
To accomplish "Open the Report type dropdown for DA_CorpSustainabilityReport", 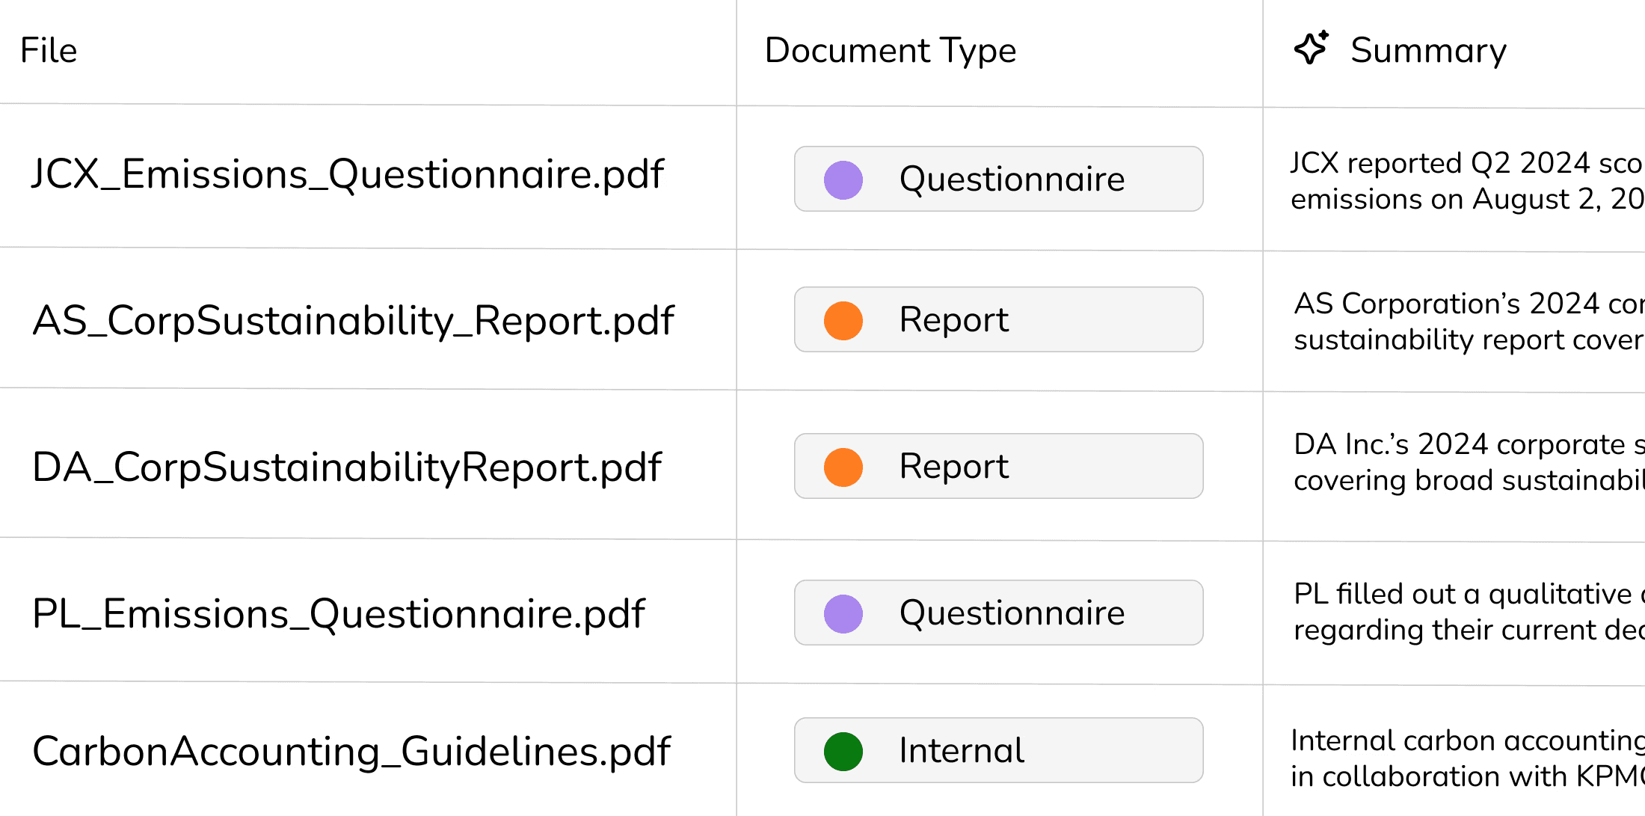I will point(998,466).
